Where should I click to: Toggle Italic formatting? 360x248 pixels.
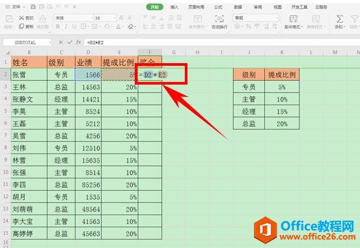tap(66, 27)
